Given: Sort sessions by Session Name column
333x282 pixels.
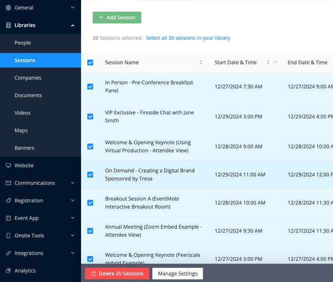Looking at the screenshot, I should pos(201,63).
